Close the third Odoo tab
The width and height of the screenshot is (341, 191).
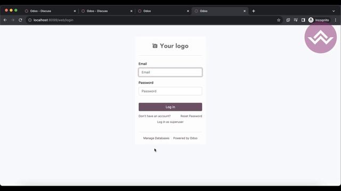(x=188, y=11)
